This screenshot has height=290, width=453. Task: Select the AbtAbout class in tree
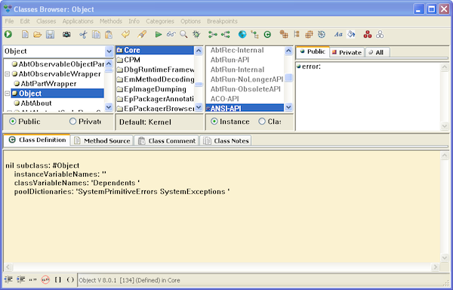36,103
